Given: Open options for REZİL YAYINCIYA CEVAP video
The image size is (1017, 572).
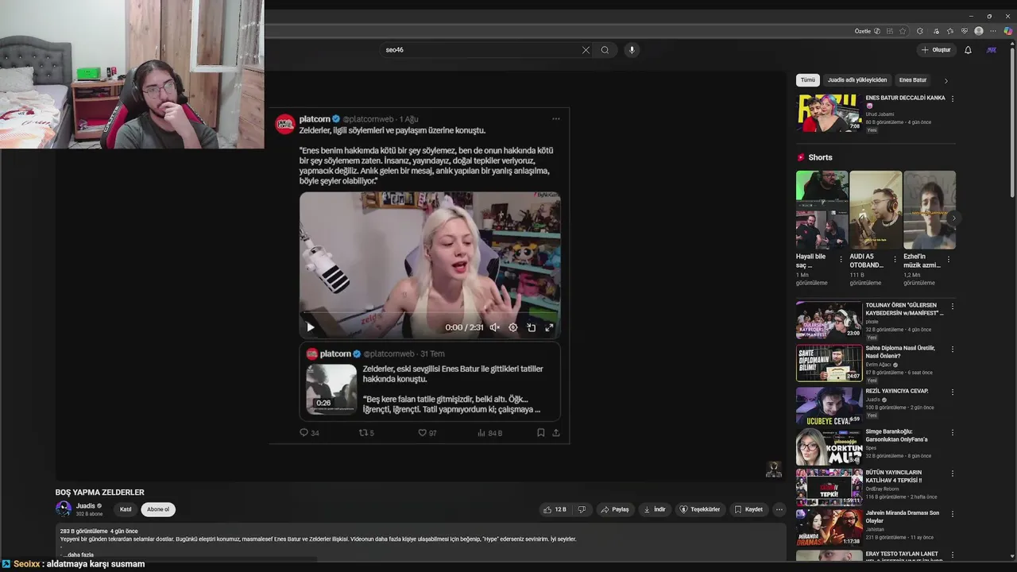Looking at the screenshot, I should (x=953, y=392).
